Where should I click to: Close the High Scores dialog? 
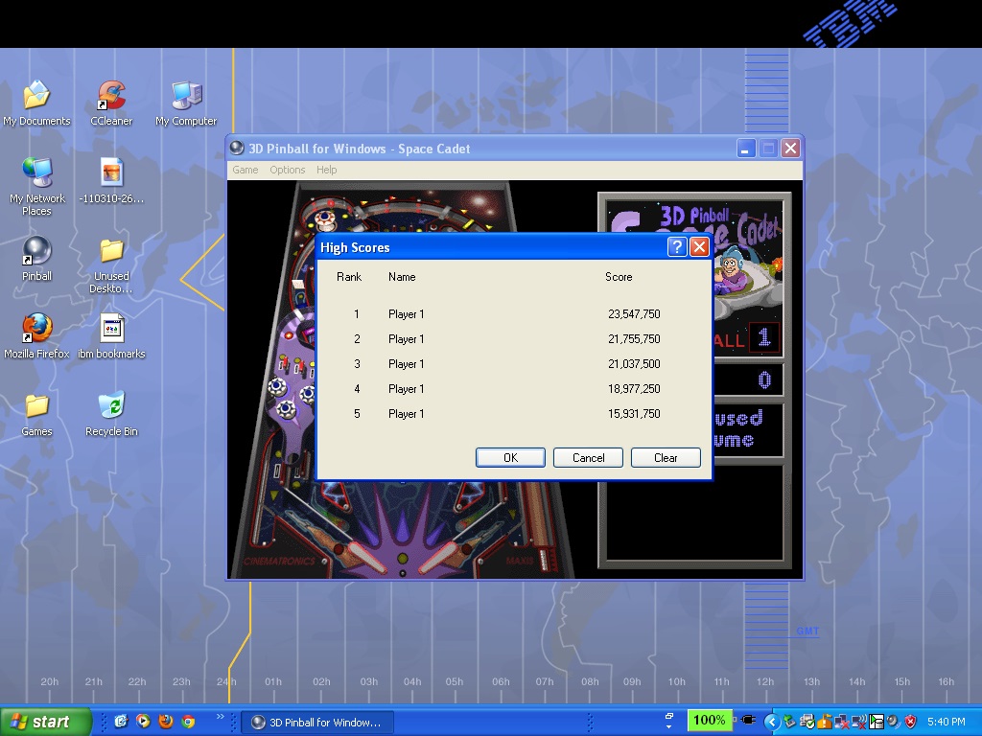pyautogui.click(x=699, y=247)
